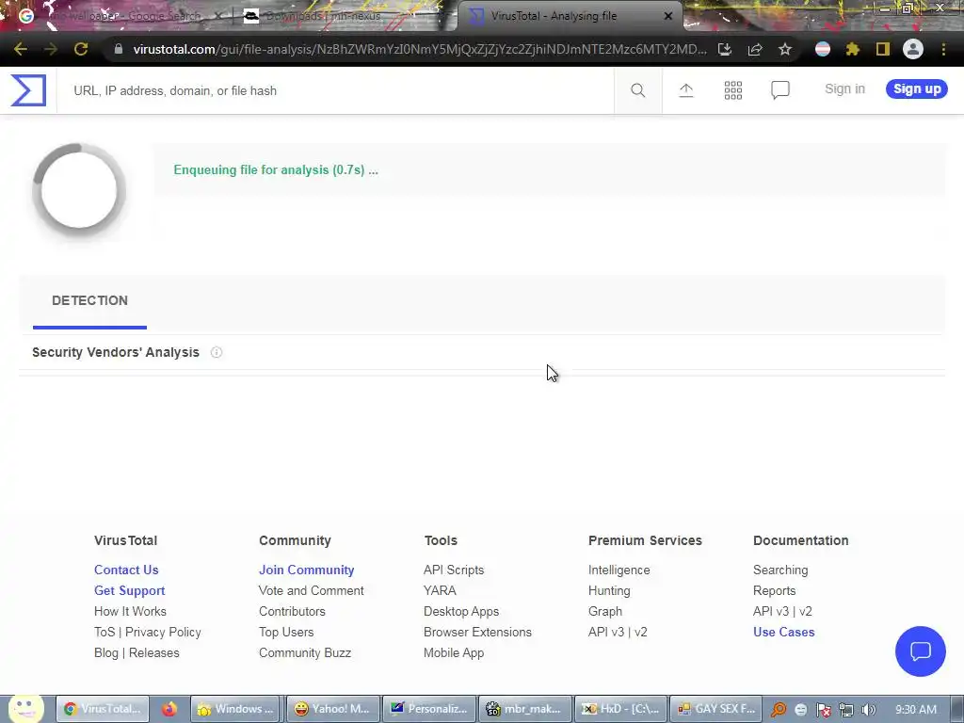Open the comments notification icon

point(780,90)
